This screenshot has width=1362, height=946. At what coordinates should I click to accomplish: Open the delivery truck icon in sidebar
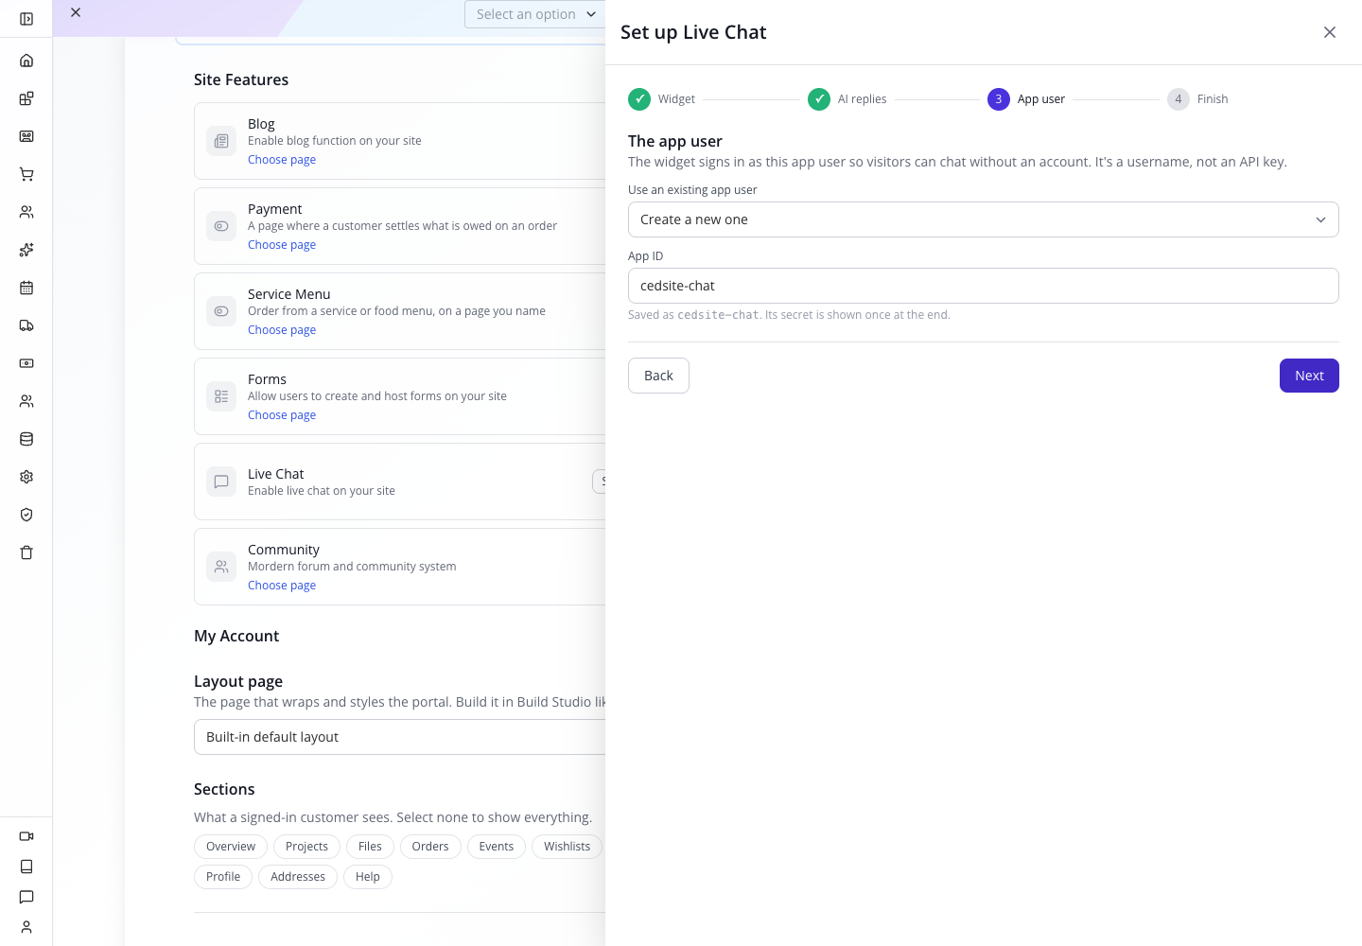26,325
